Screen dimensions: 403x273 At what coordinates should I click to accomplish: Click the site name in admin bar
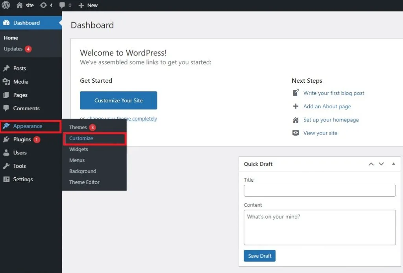(30, 5)
